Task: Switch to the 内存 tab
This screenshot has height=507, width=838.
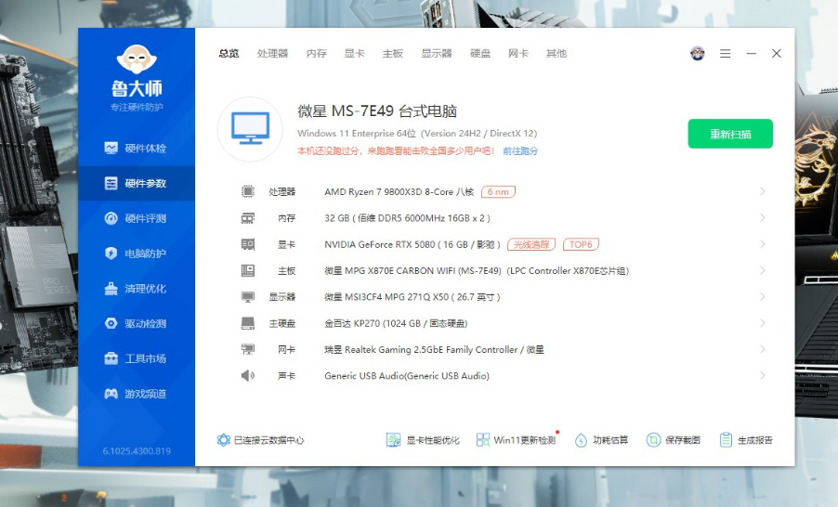Action: [x=317, y=54]
